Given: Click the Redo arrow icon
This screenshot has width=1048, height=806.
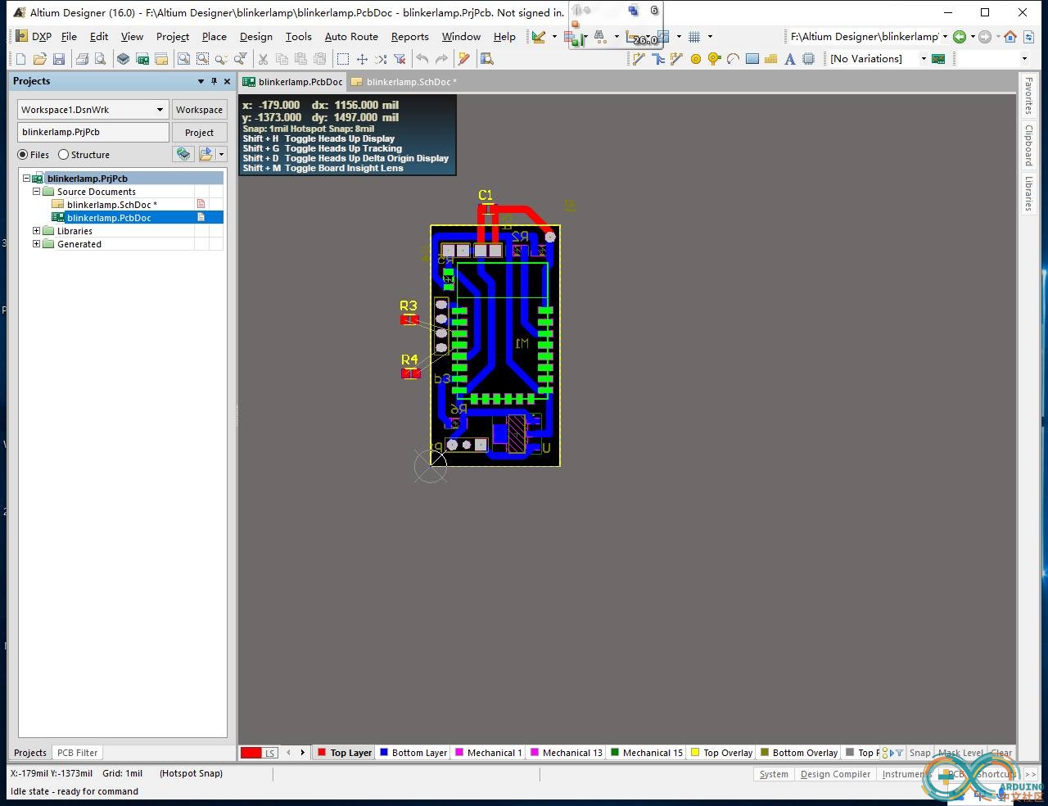Looking at the screenshot, I should pos(442,59).
